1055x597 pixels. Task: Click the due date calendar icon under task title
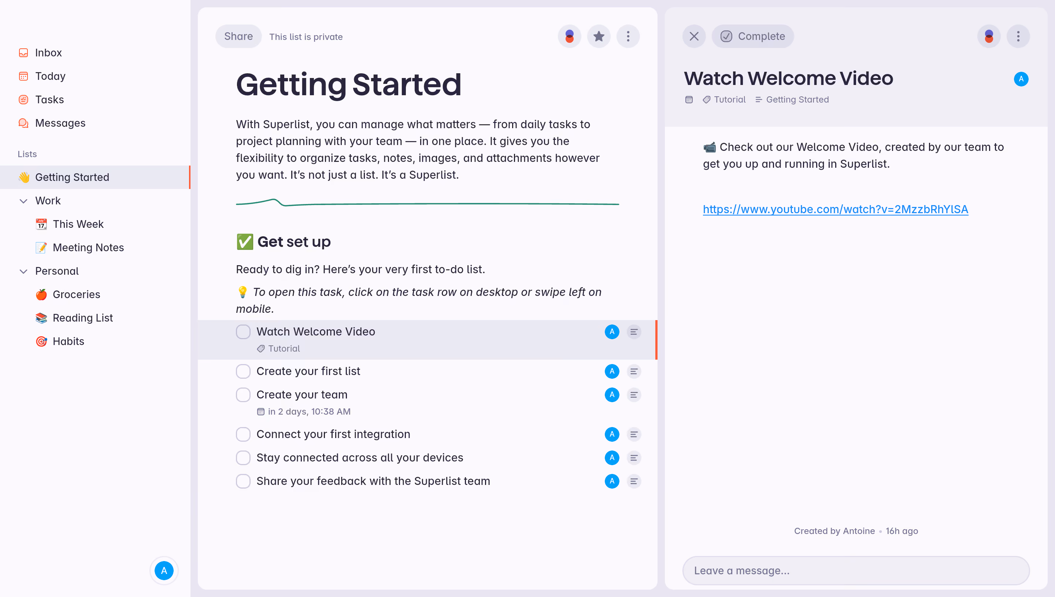point(689,100)
